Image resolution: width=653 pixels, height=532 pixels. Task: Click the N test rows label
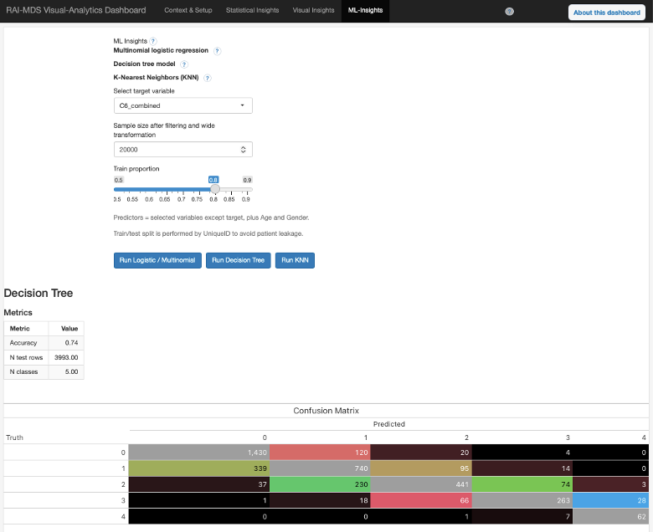point(26,357)
